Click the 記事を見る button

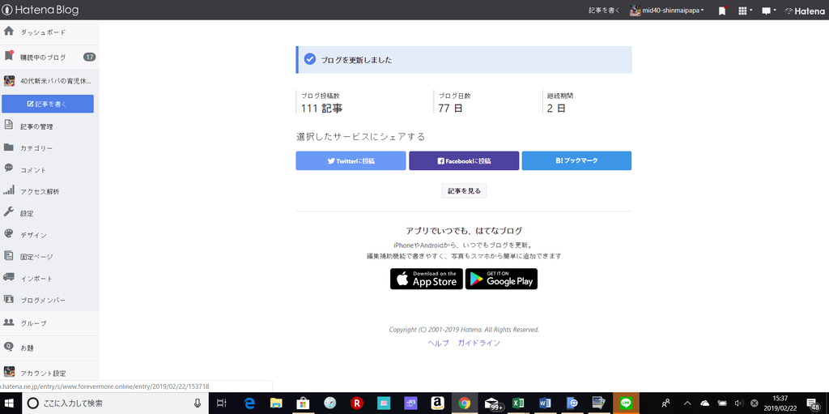pyautogui.click(x=464, y=191)
